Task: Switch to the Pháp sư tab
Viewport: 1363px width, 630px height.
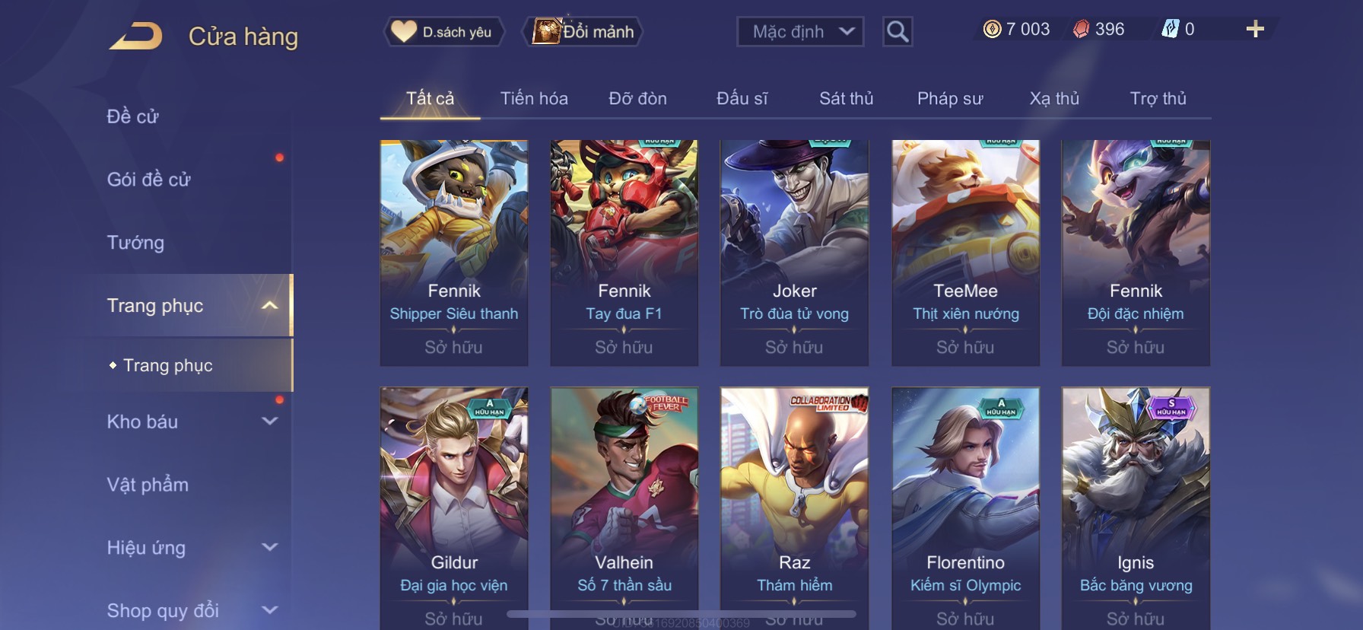Action: coord(950,98)
